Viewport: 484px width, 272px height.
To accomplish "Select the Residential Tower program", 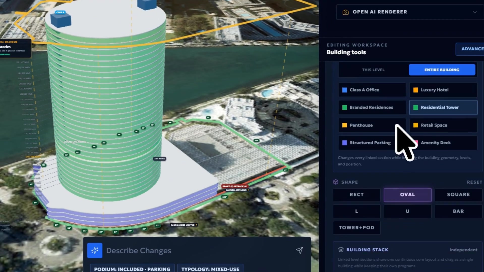I will [443, 107].
